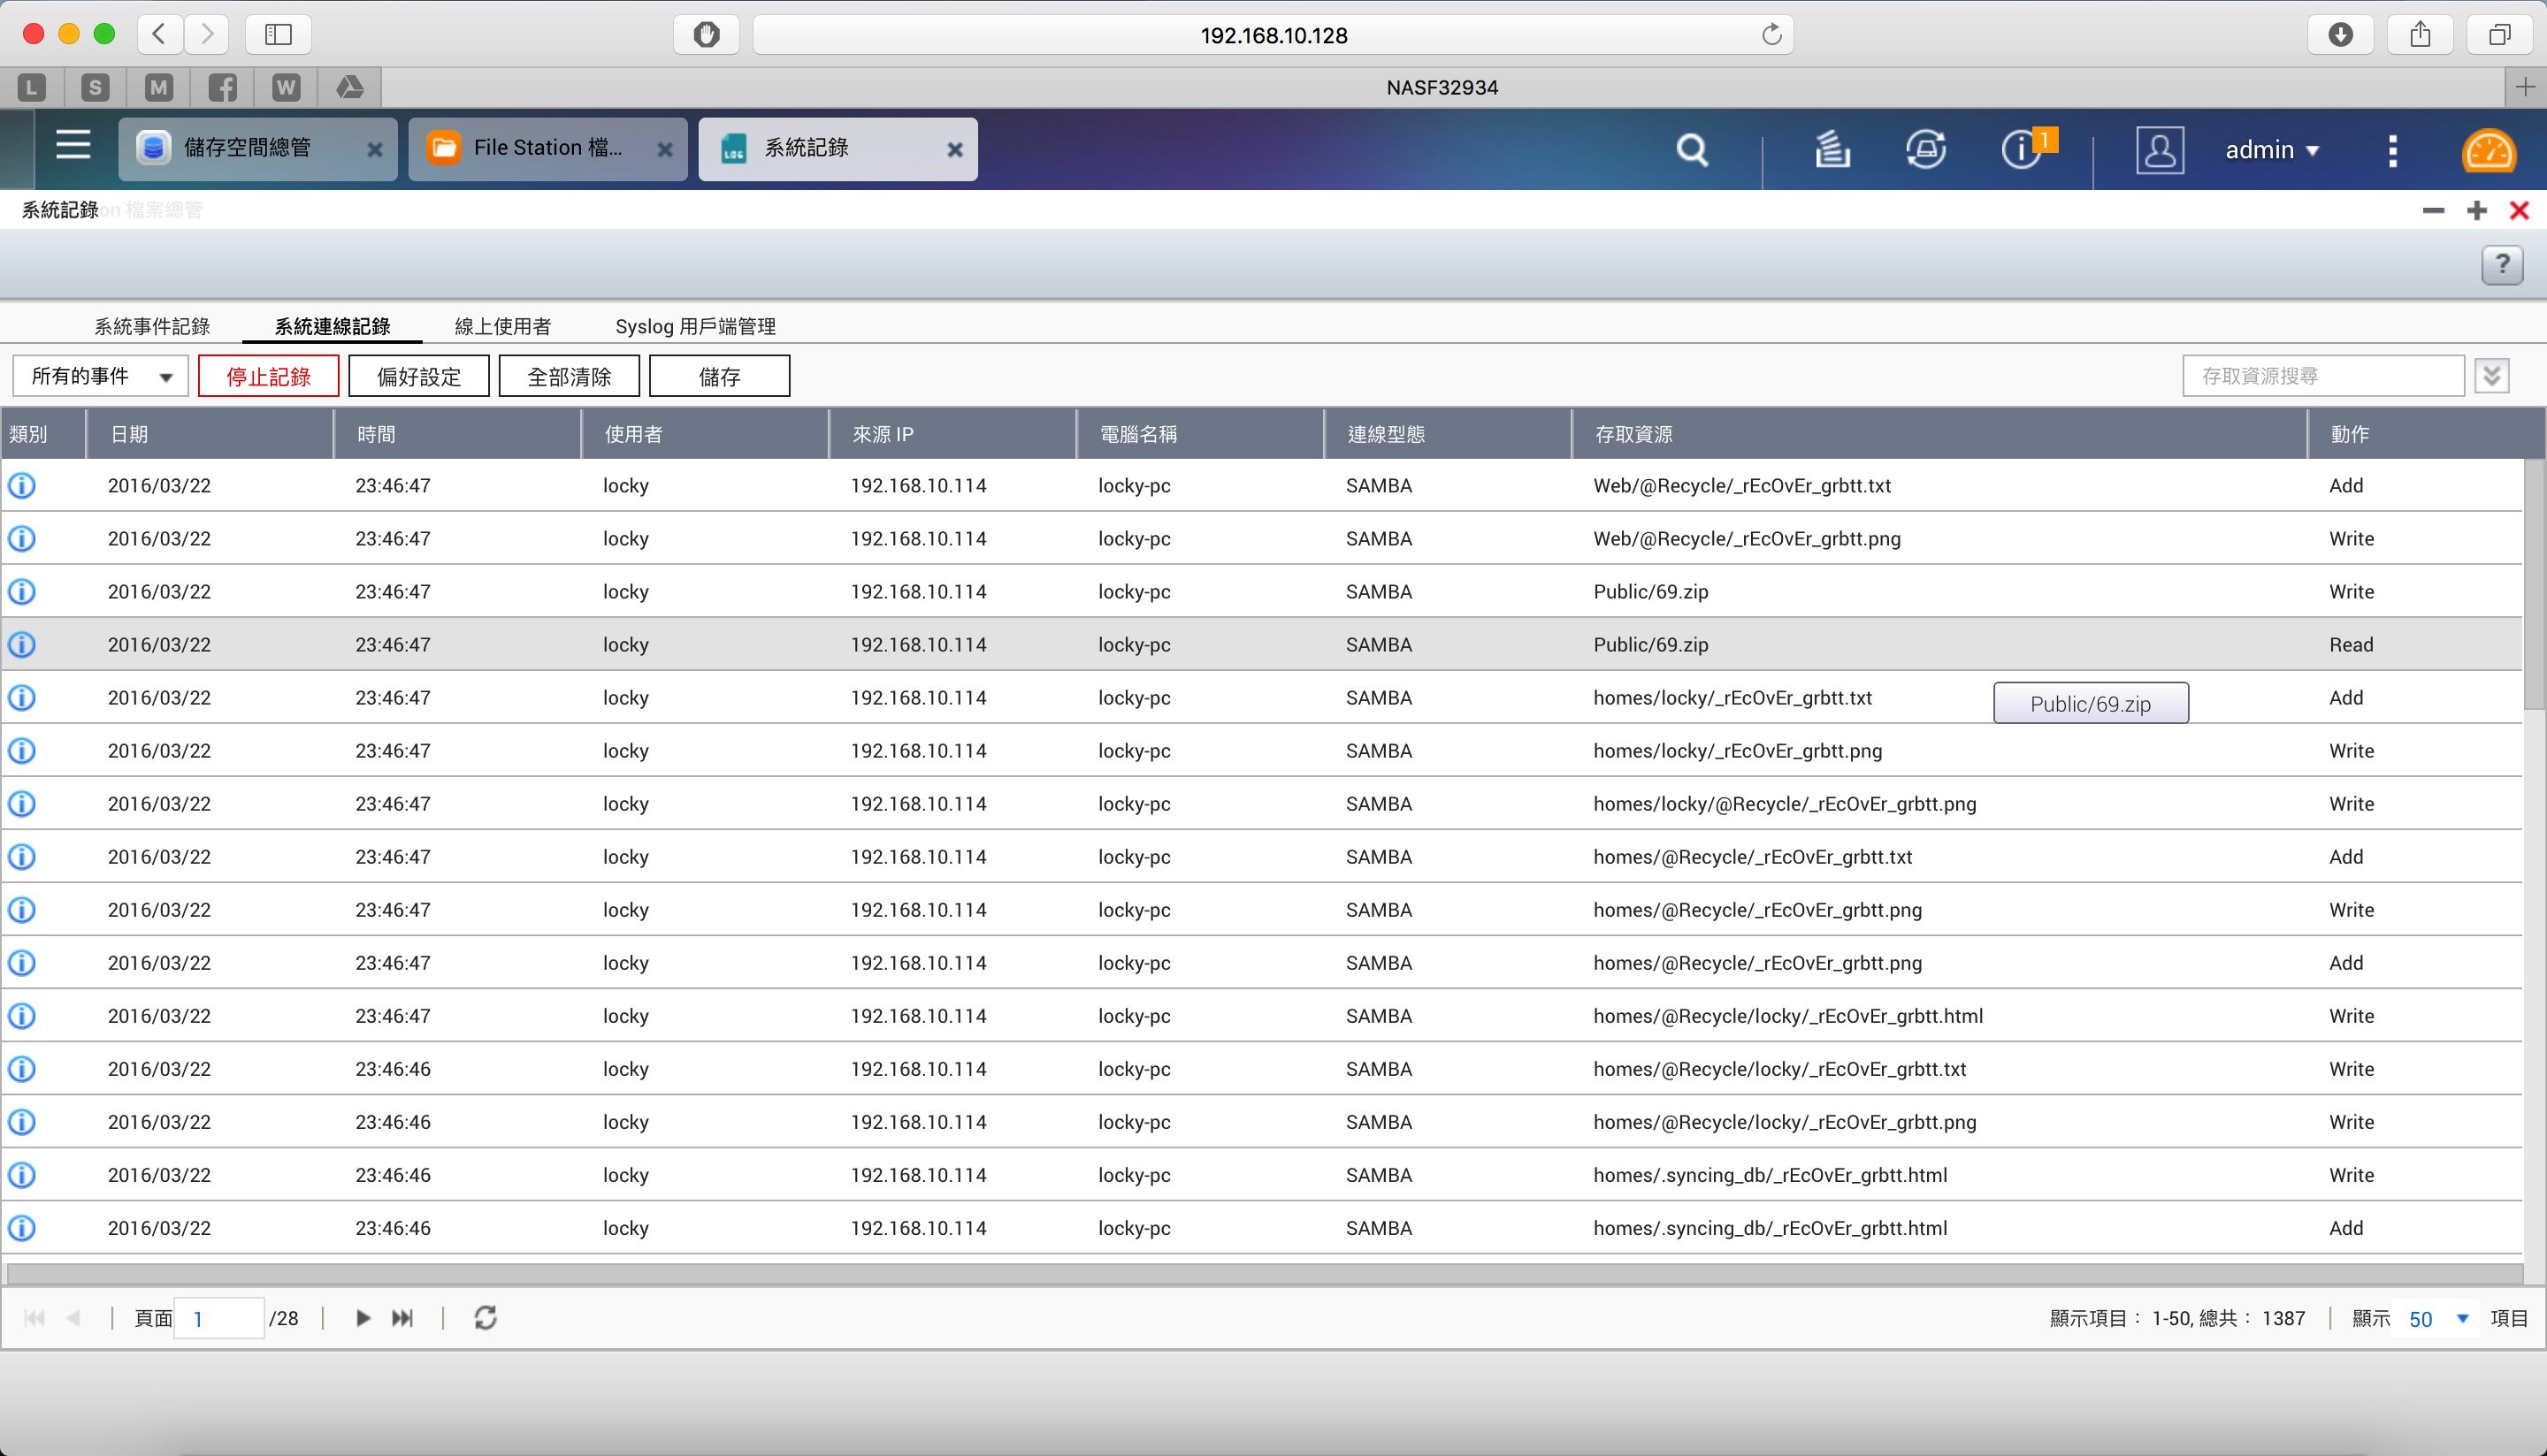Go to next page of log entries
The width and height of the screenshot is (2547, 1456).
[x=363, y=1318]
